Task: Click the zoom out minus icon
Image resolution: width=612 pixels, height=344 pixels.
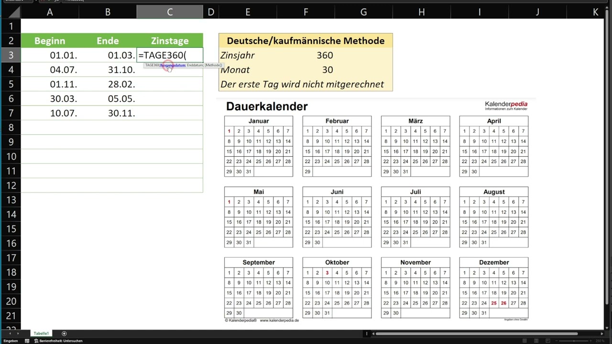Action: point(557,341)
